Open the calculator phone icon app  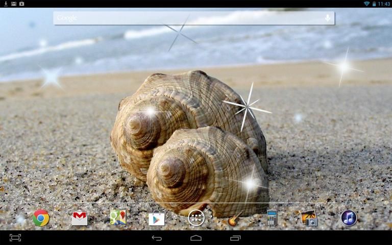click(272, 218)
